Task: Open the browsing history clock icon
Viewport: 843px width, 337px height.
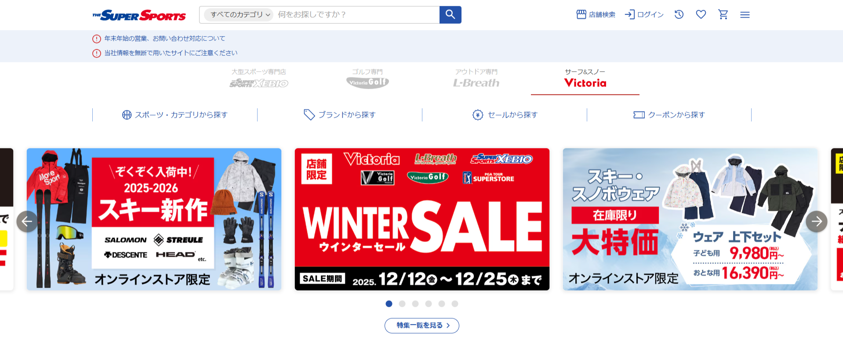Action: tap(679, 14)
